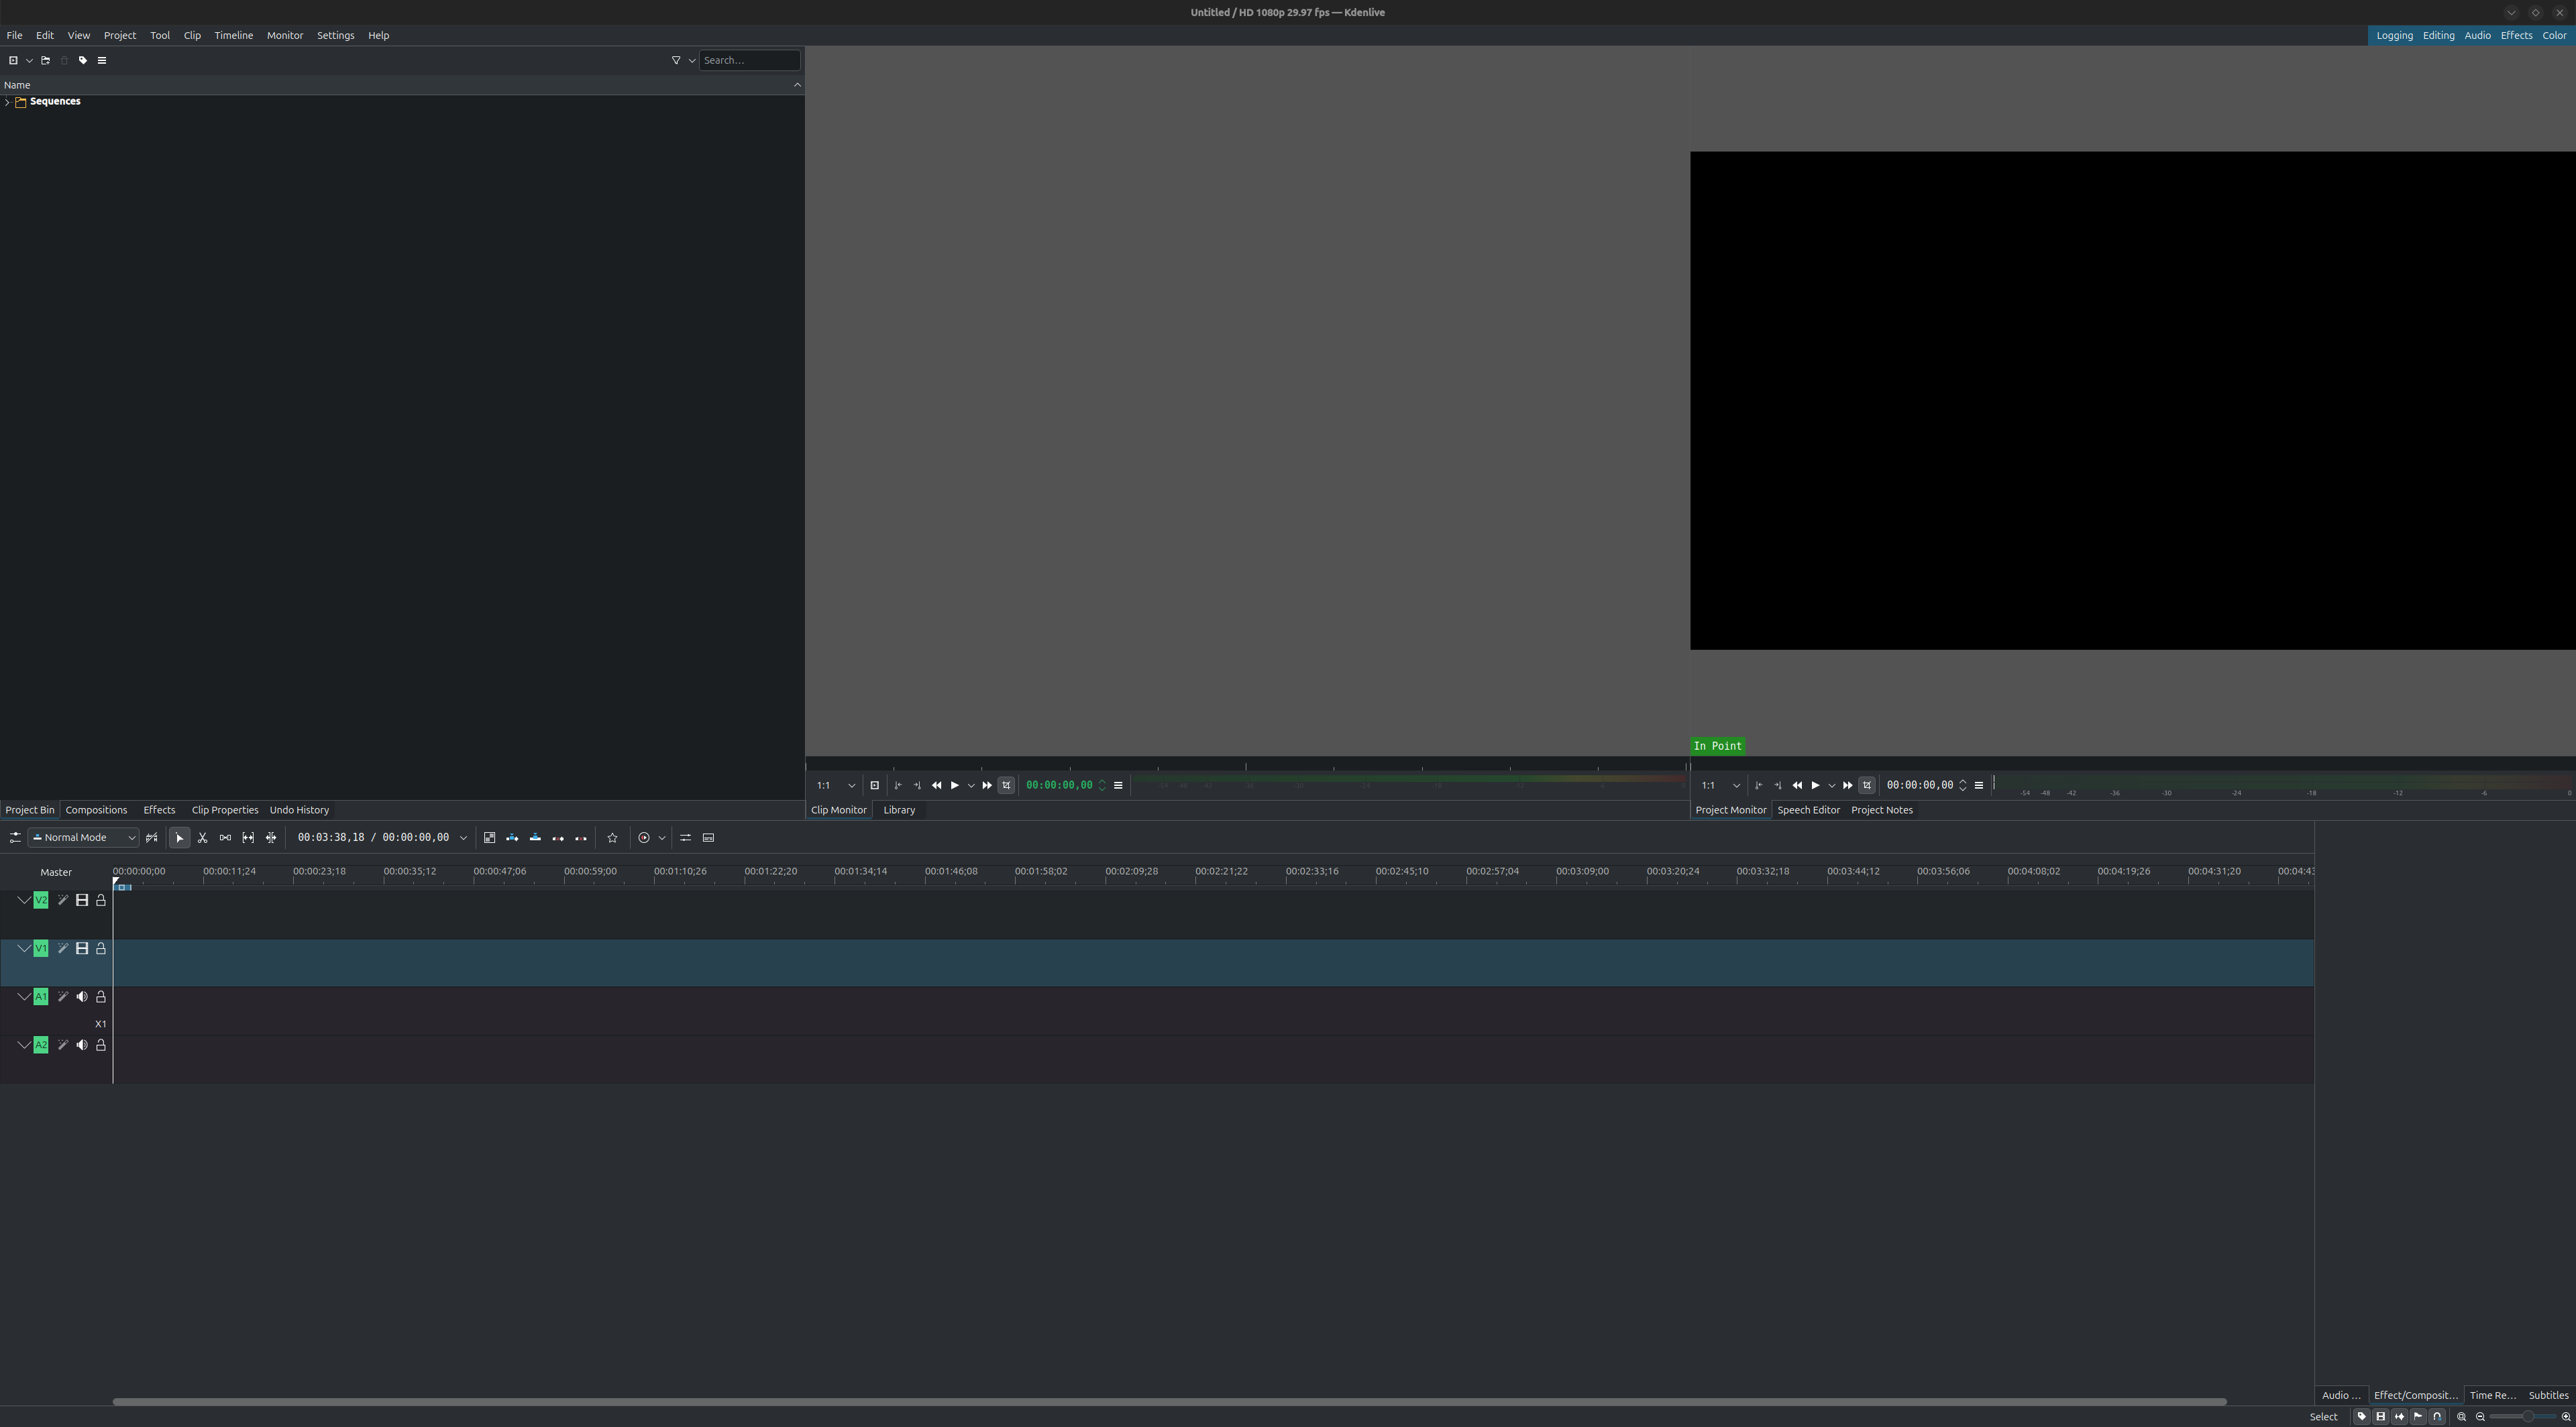Select the Razor/cut tool in the timeline toolbar
The height and width of the screenshot is (1427, 2576).
202,838
